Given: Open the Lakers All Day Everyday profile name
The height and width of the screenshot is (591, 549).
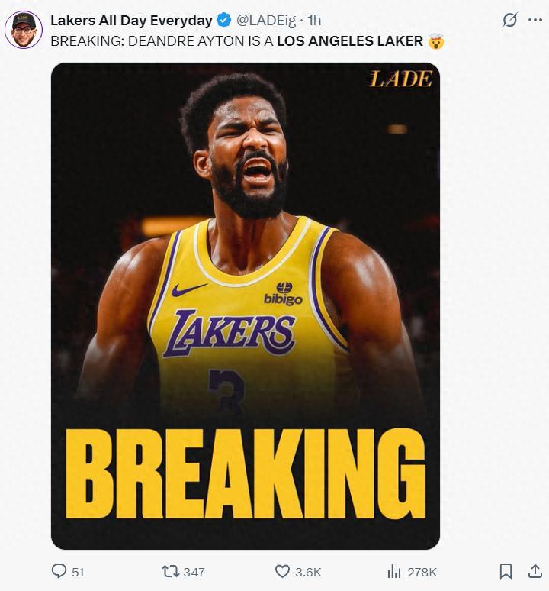Looking at the screenshot, I should (131, 21).
